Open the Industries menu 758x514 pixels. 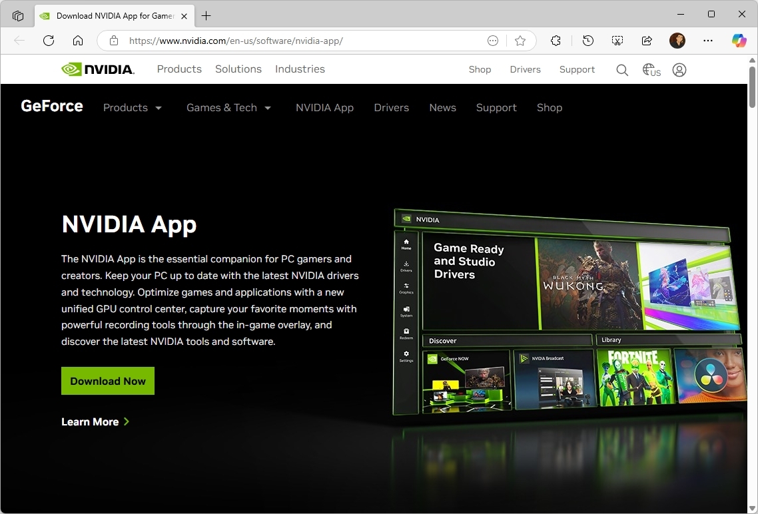(x=300, y=69)
